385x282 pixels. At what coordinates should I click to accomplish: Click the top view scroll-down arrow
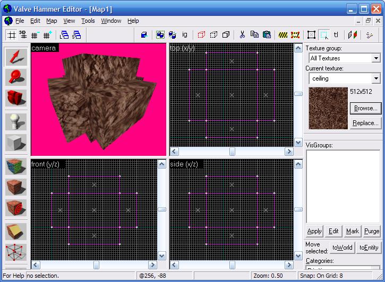[x=298, y=143]
